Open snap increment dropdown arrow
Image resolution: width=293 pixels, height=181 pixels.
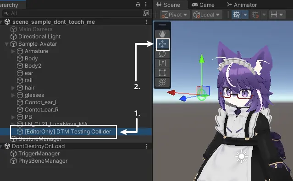282,15
